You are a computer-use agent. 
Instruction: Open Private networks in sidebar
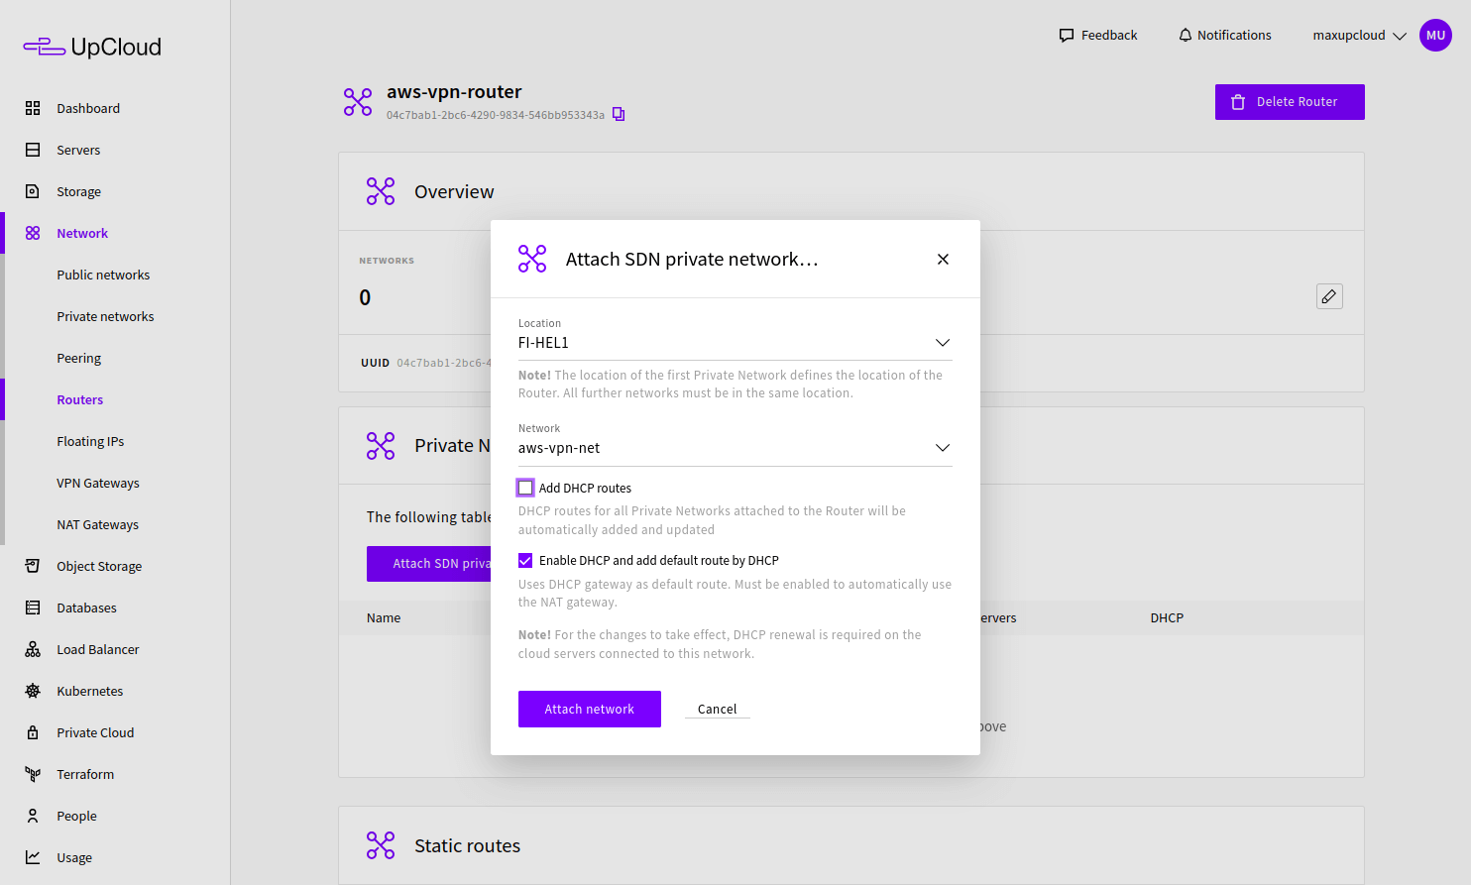(x=105, y=316)
